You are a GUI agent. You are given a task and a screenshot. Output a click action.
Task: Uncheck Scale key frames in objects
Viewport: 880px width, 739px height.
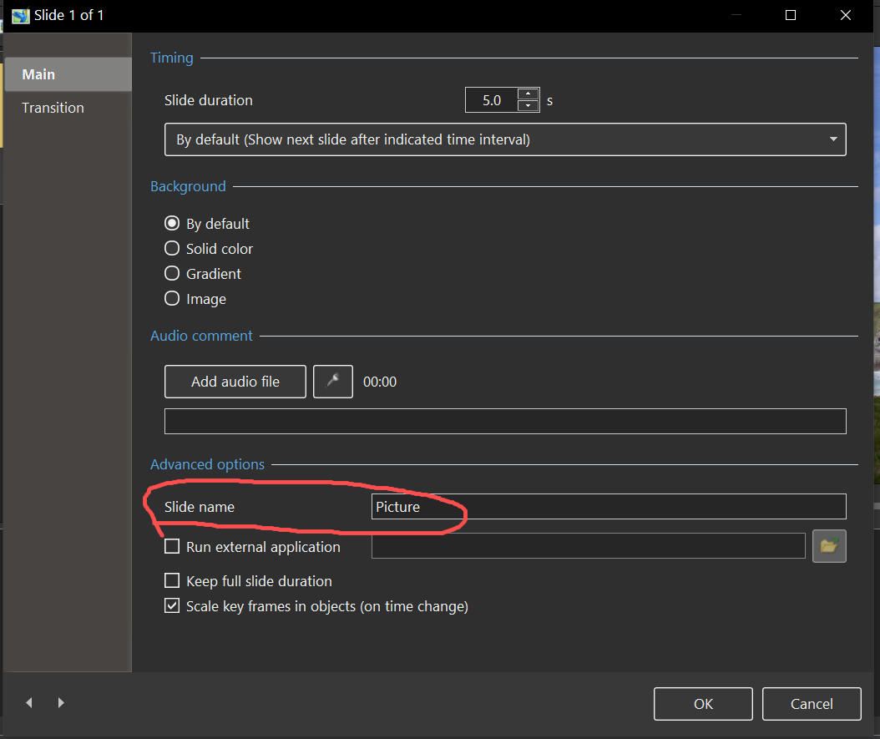click(172, 606)
